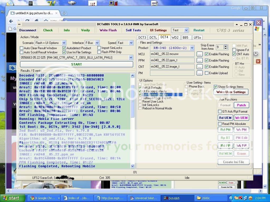Click the Patch button

click(242, 105)
